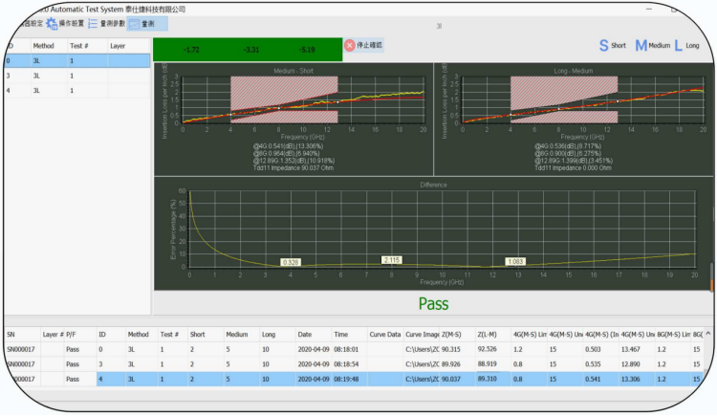Click the 0.503 cell in results table

593,350
